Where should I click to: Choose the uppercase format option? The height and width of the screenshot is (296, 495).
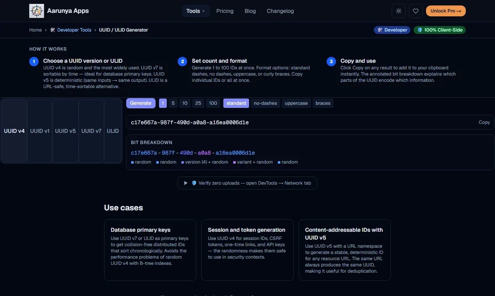[x=296, y=103]
